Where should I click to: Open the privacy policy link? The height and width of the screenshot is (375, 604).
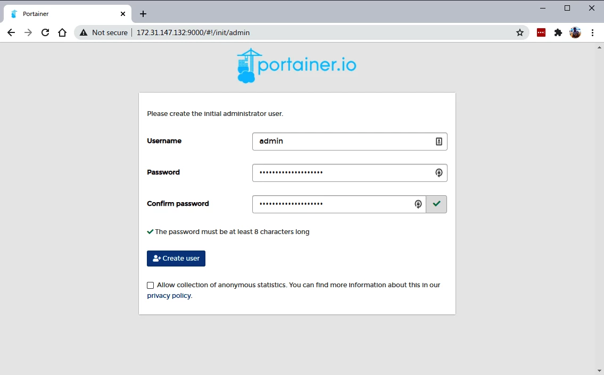pyautogui.click(x=169, y=296)
